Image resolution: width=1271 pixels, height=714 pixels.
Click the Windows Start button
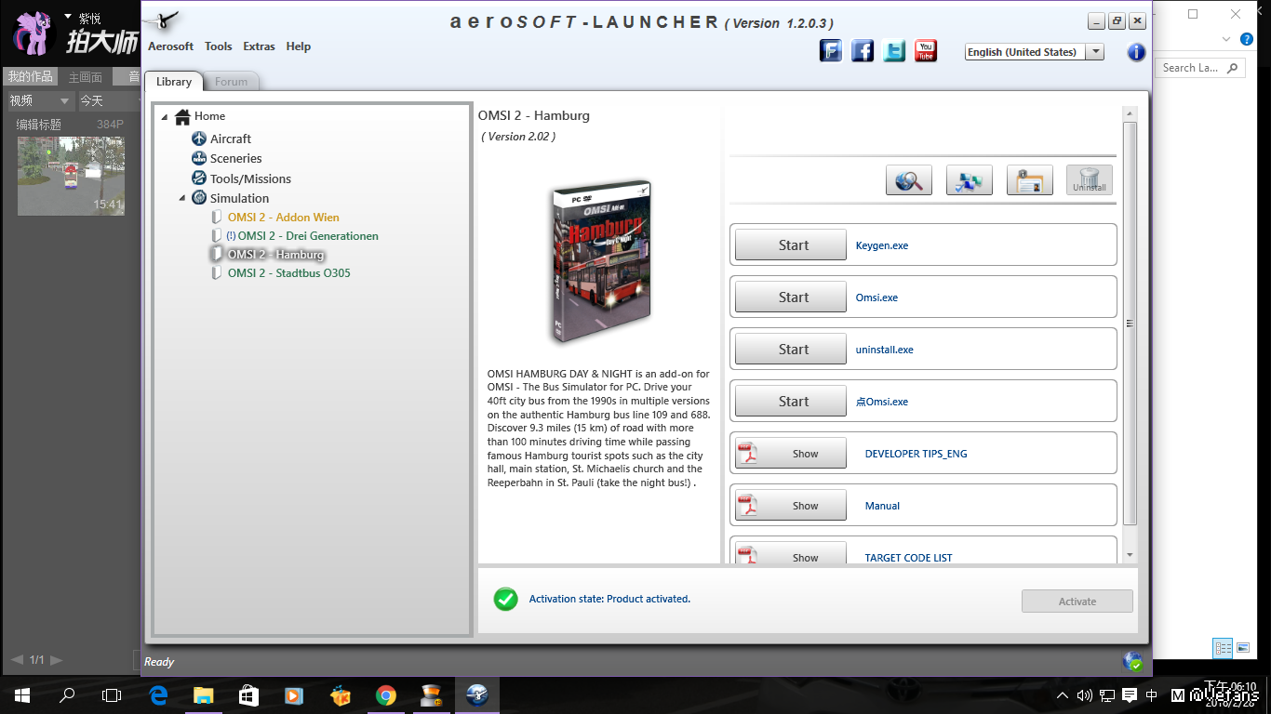(22, 694)
